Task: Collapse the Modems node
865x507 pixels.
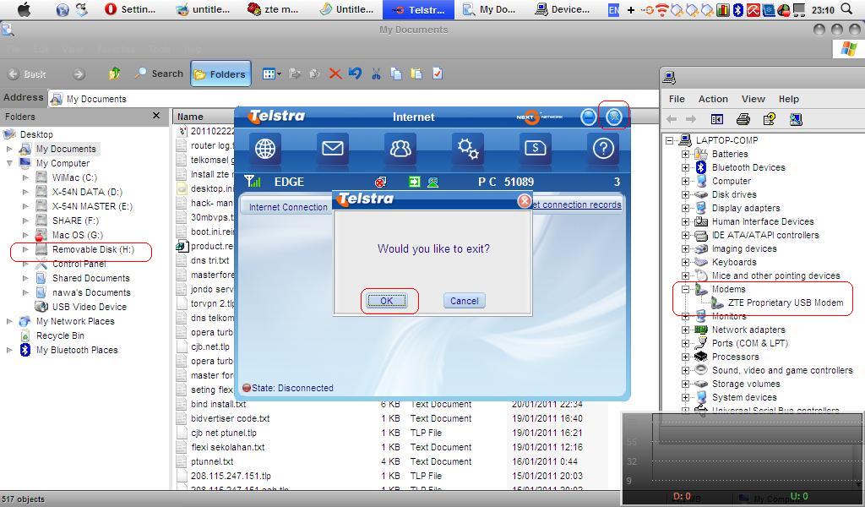Action: coord(685,289)
